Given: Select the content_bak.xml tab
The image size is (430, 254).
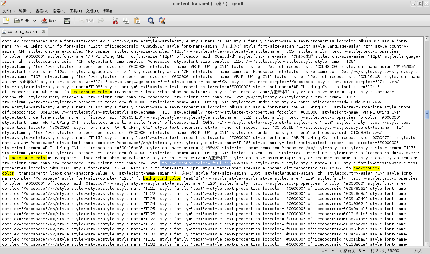Looking at the screenshot, I should tap(24, 31).
